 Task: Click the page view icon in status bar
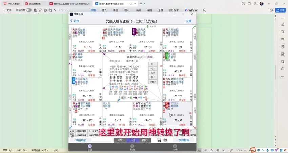pos(200,150)
